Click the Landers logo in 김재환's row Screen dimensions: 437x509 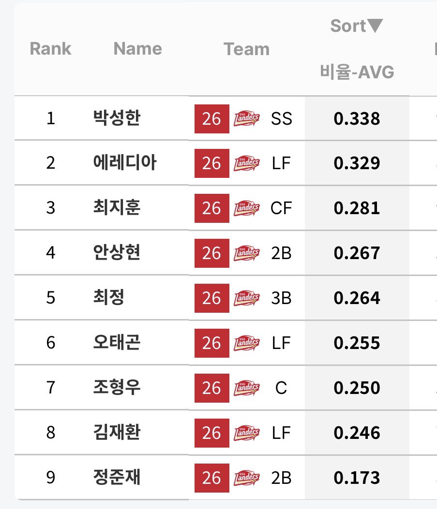click(247, 433)
